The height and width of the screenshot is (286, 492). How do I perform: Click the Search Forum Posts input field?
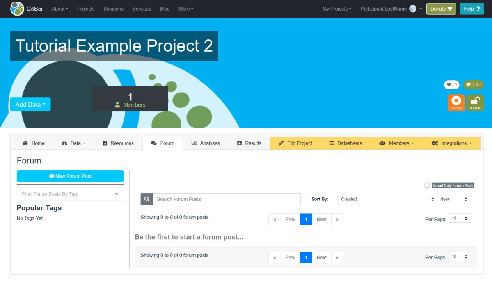226,199
